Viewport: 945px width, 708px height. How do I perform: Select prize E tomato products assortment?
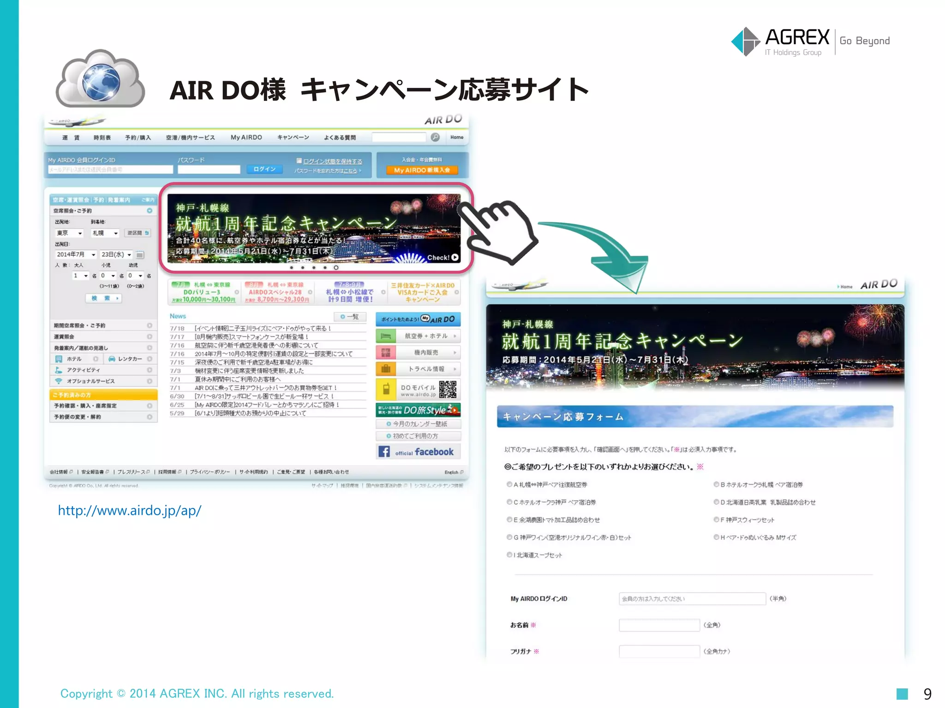pyautogui.click(x=509, y=519)
